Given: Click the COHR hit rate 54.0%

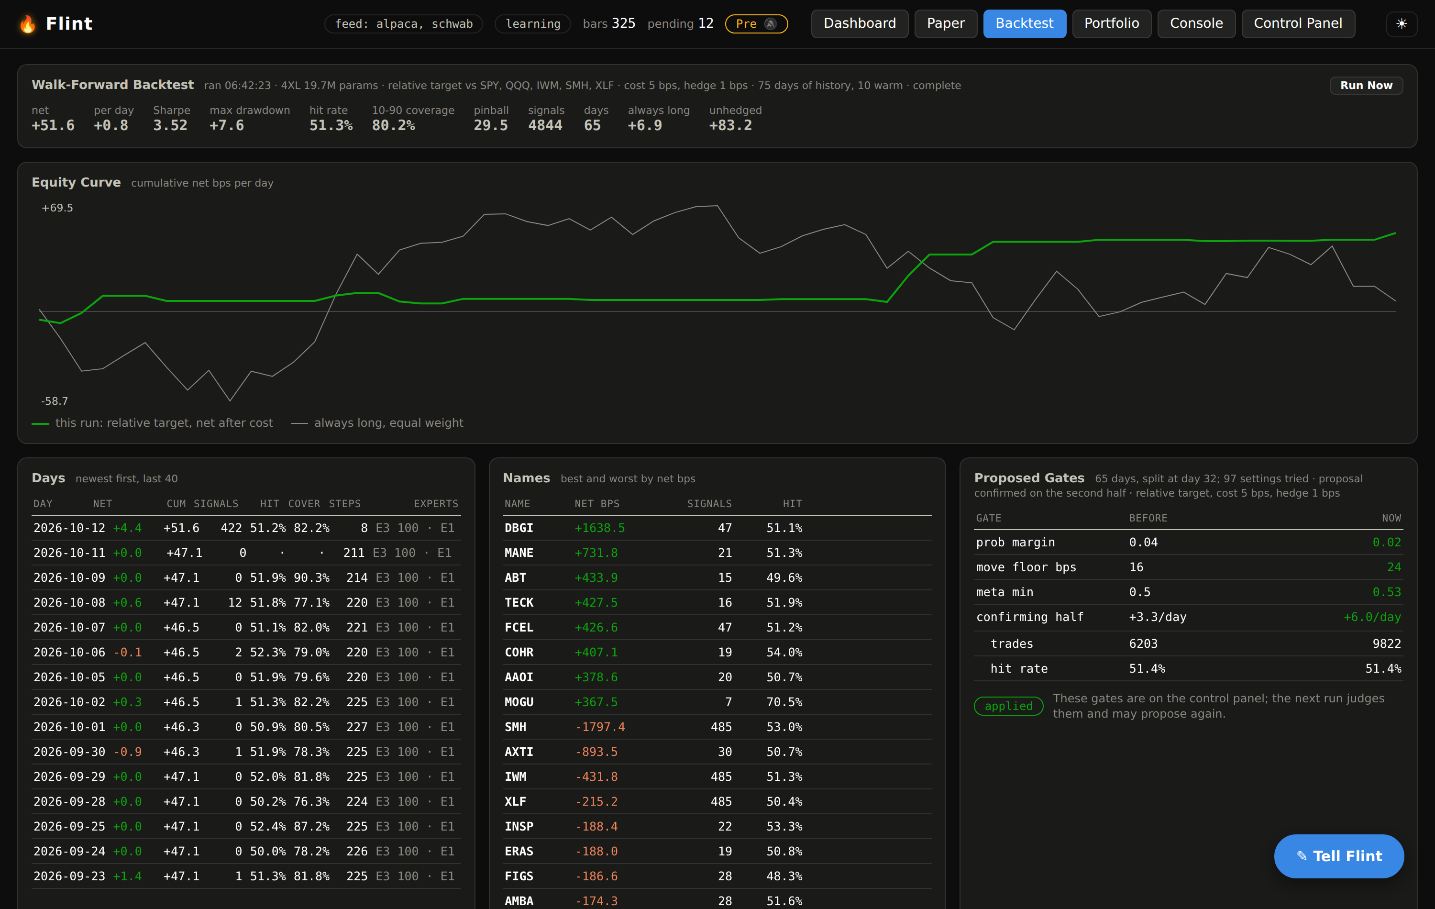Looking at the screenshot, I should (x=784, y=652).
